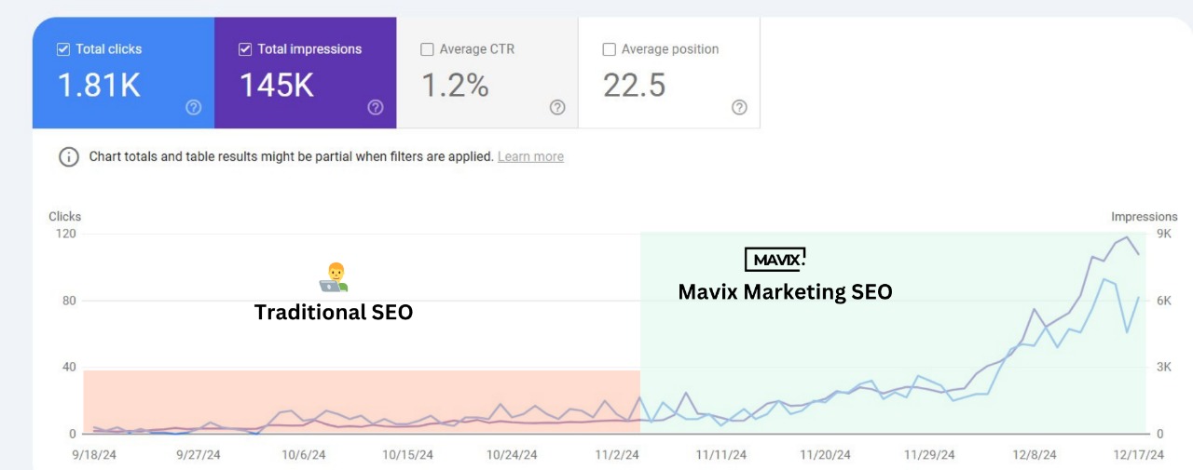This screenshot has height=470, width=1193.
Task: Click the 11/29/24 date on the axis
Action: pyautogui.click(x=929, y=455)
